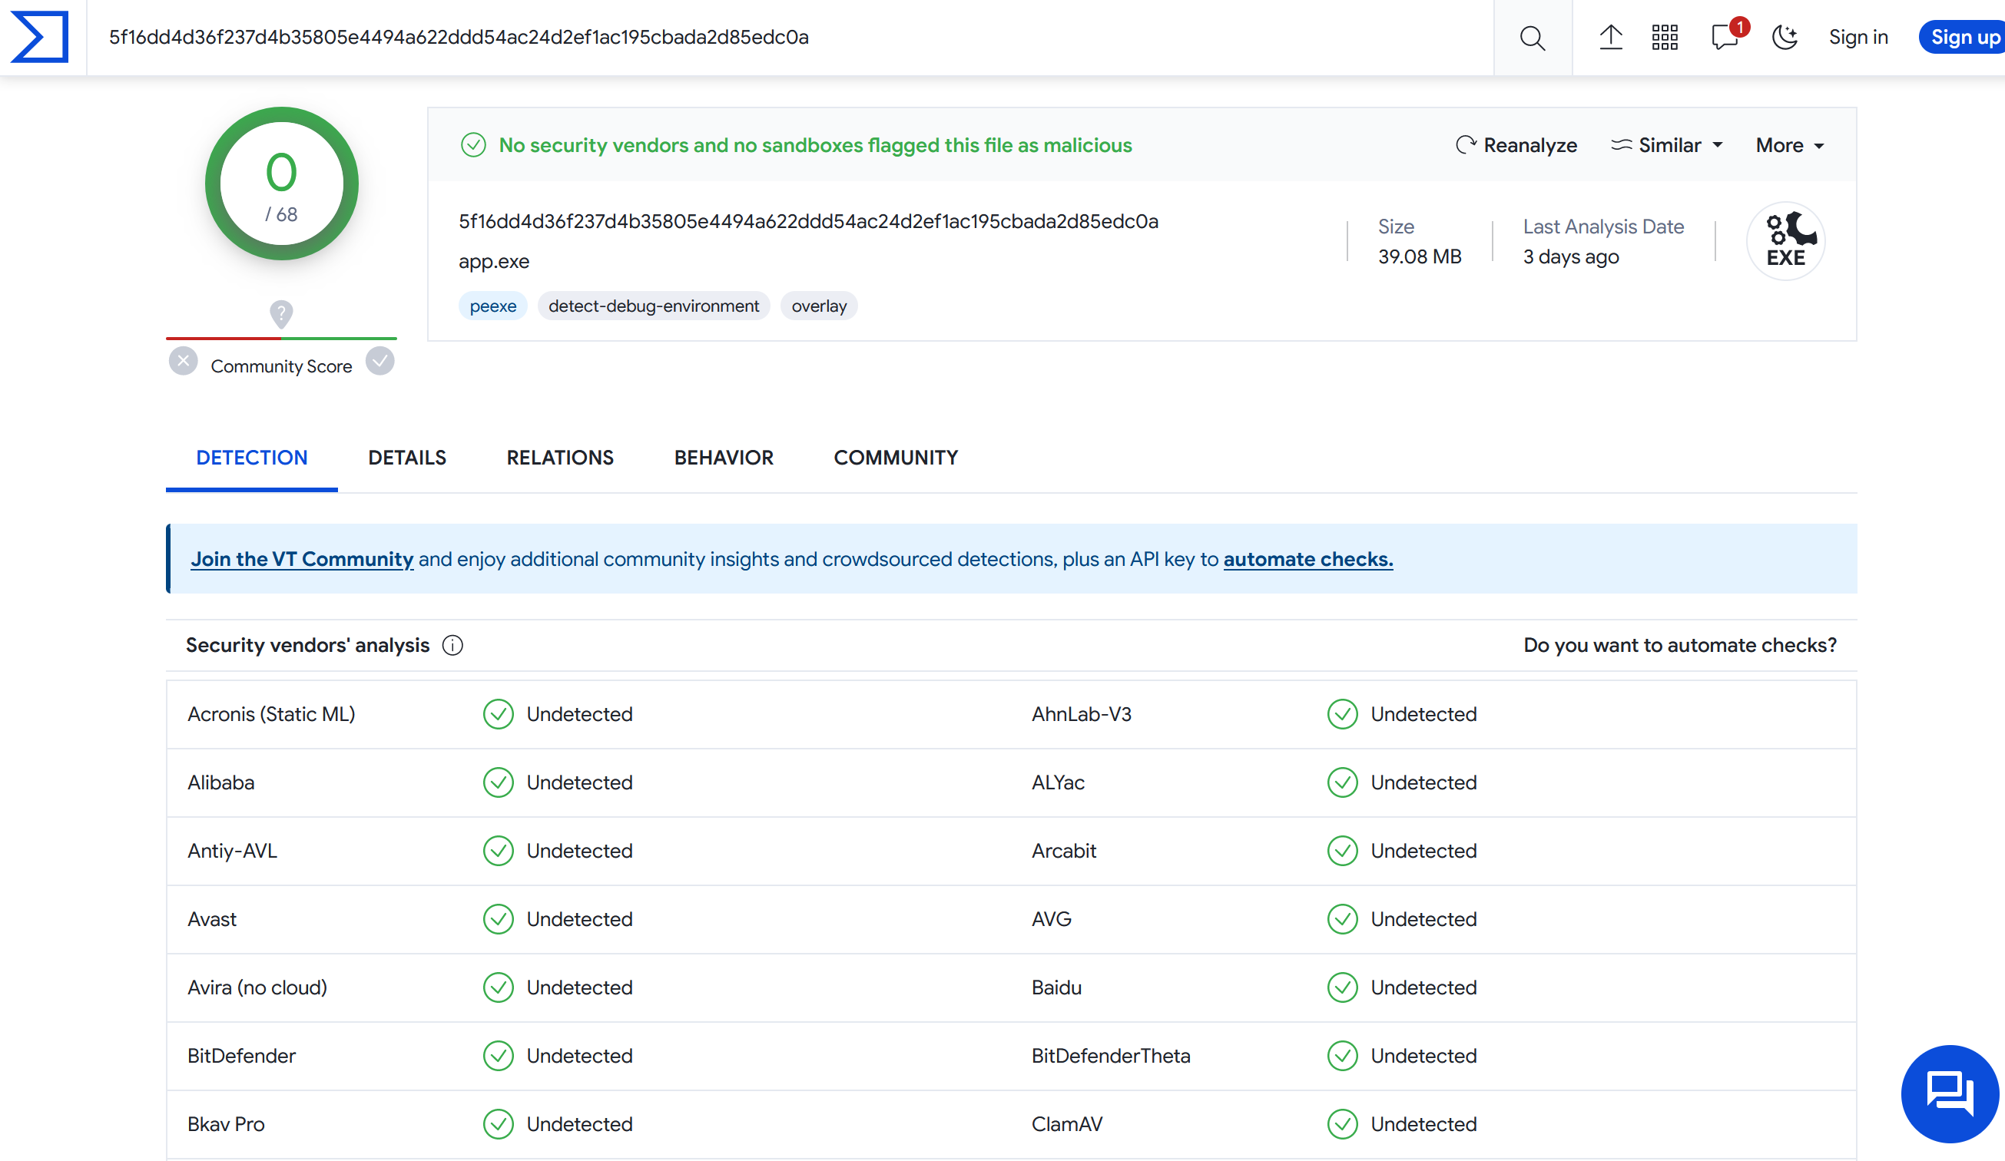Click the 39.08 MB size value
The width and height of the screenshot is (2005, 1161).
[1420, 257]
